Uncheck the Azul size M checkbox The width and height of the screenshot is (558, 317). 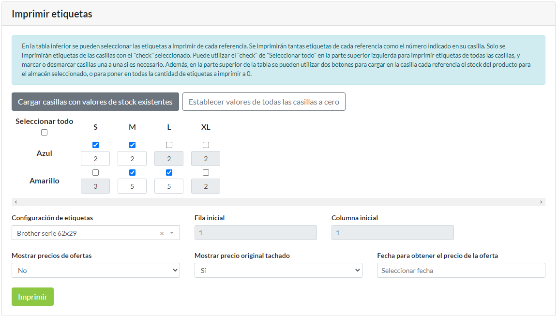[132, 145]
